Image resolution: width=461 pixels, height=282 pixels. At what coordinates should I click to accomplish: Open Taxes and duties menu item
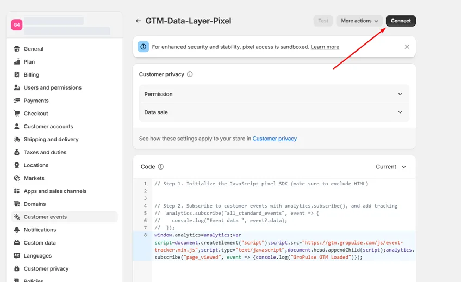(64, 152)
